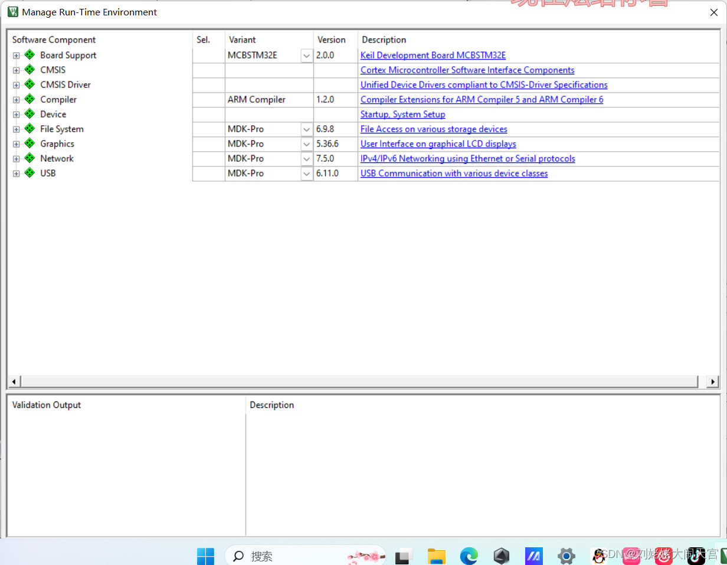Screen dimensions: 727x565
Task: Open the MCBSTM32E variant dropdown
Action: pos(306,55)
